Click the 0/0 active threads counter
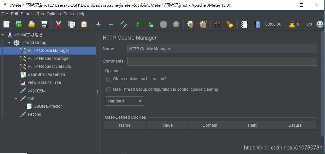This screenshot has width=325, height=154. tap(309, 24)
